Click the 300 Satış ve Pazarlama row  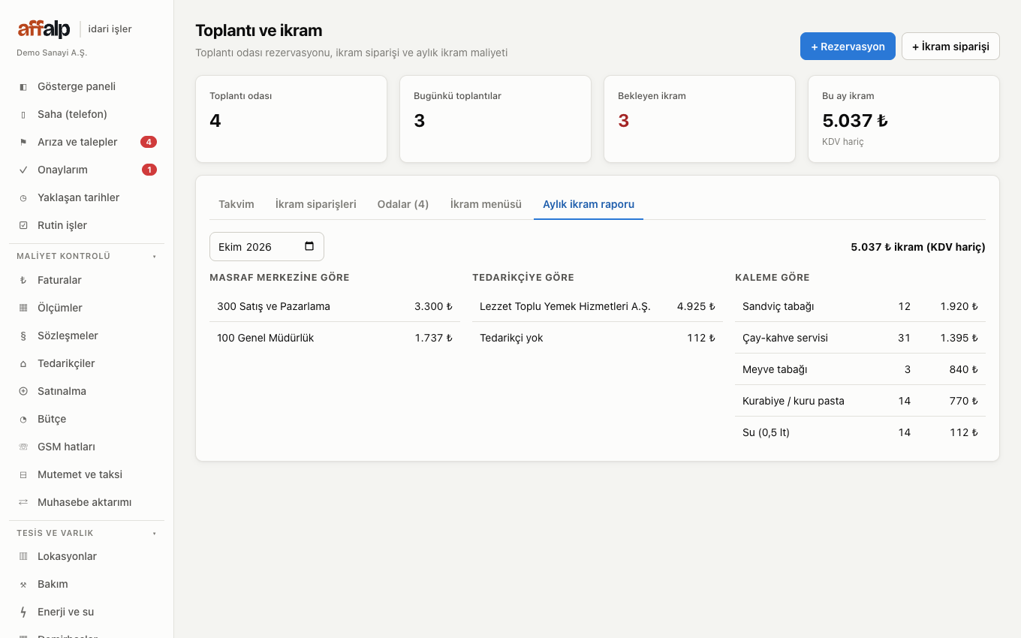coord(335,306)
